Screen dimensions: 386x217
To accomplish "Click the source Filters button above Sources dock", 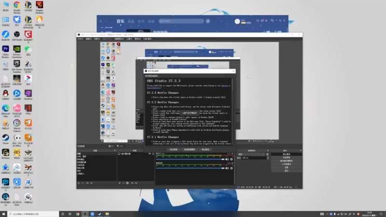I will 120,146.
